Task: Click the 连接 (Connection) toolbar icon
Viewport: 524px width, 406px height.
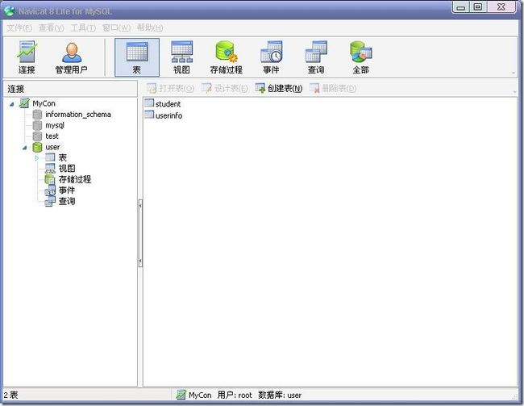Action: (x=27, y=57)
